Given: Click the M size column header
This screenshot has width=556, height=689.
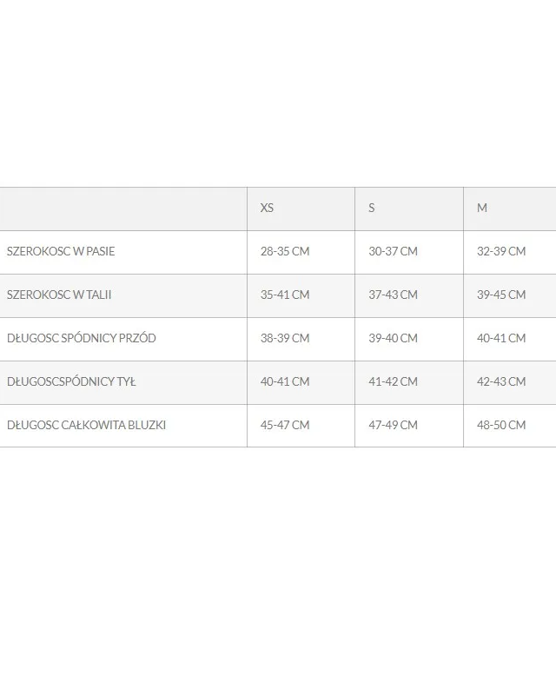Looking at the screenshot, I should point(482,208).
